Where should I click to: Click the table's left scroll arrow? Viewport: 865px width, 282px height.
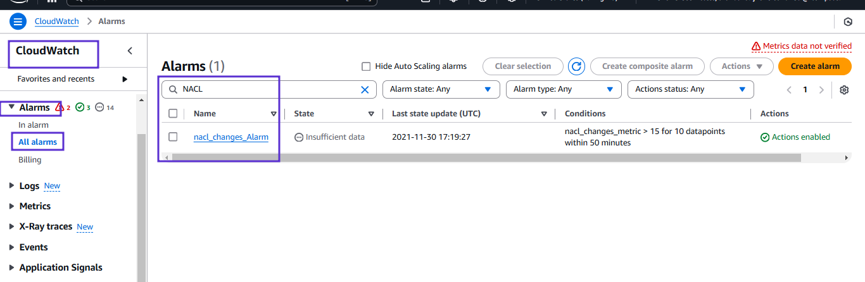click(165, 157)
